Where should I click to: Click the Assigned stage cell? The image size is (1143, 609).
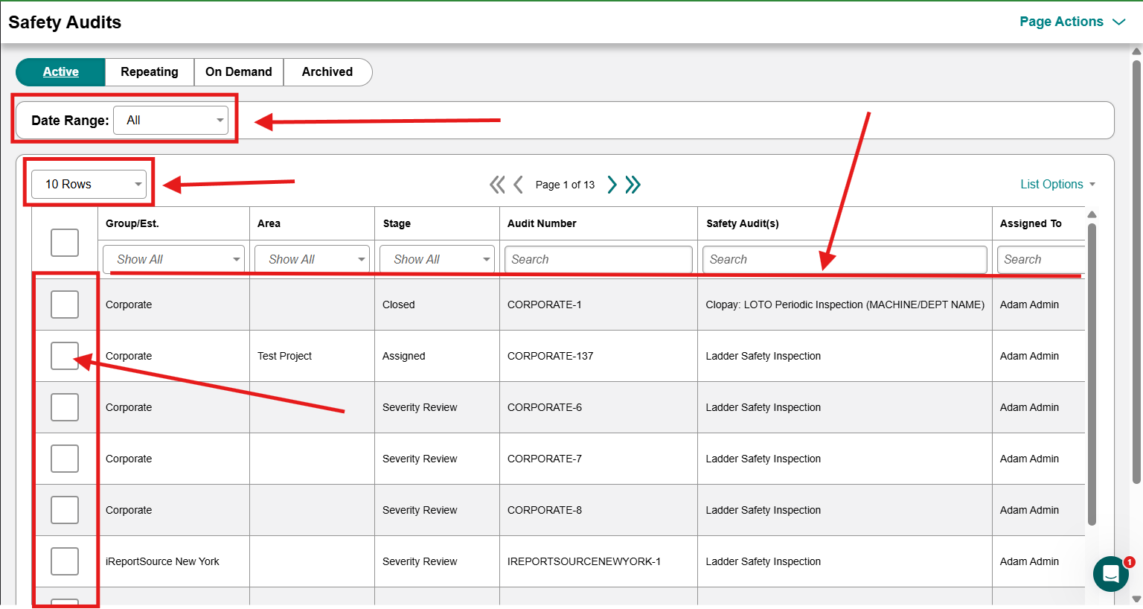(437, 356)
